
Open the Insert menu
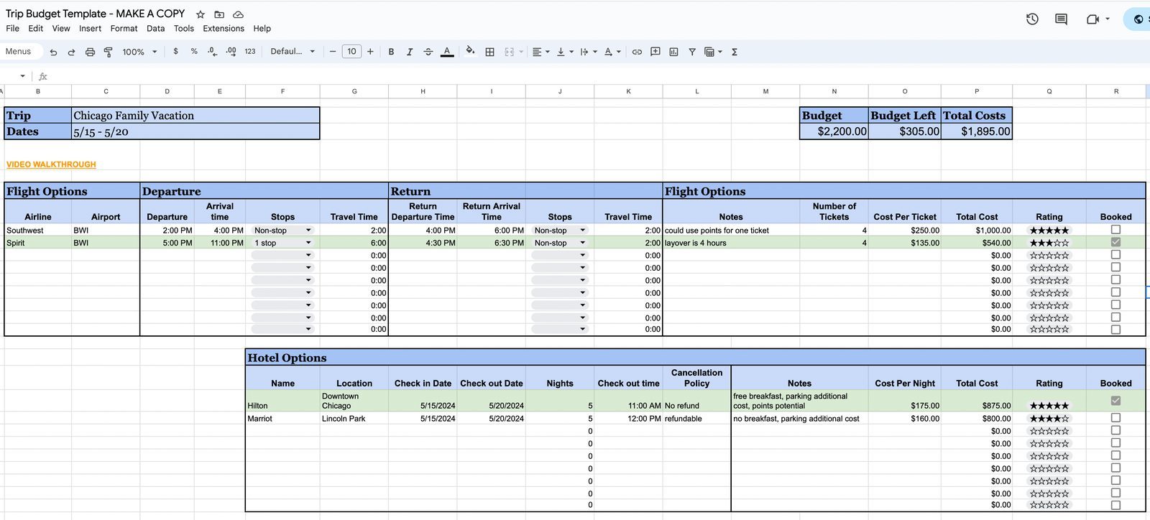90,29
